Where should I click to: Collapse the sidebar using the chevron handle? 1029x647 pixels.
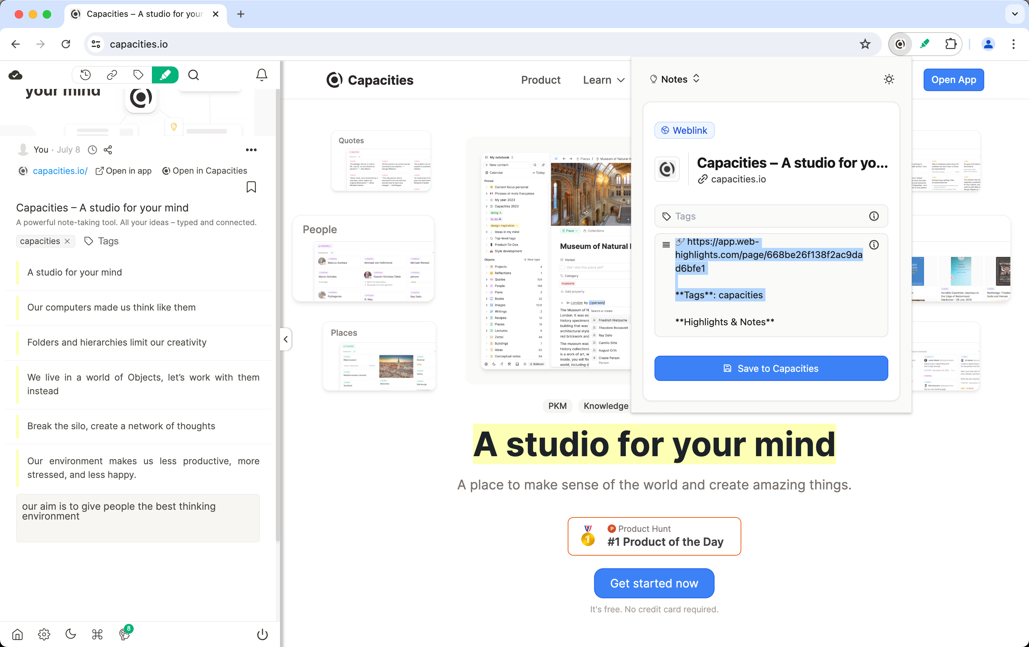click(286, 339)
